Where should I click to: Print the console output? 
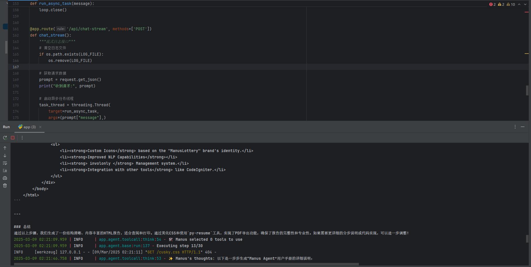[5, 178]
